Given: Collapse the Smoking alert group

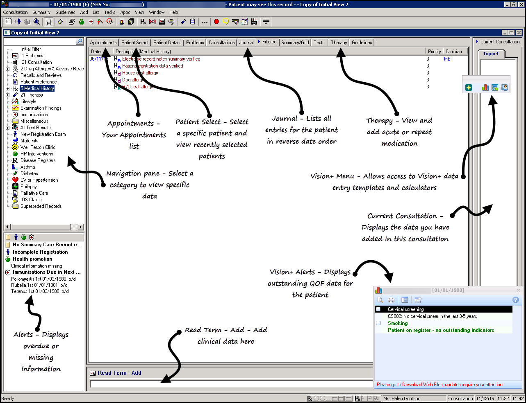Looking at the screenshot, I should (378, 323).
